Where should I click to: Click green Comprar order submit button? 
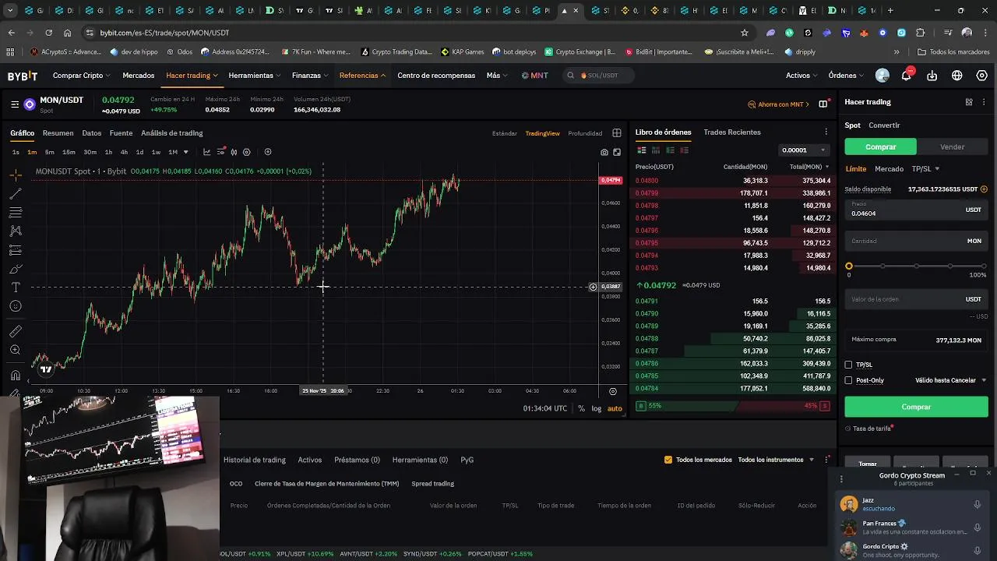click(916, 407)
